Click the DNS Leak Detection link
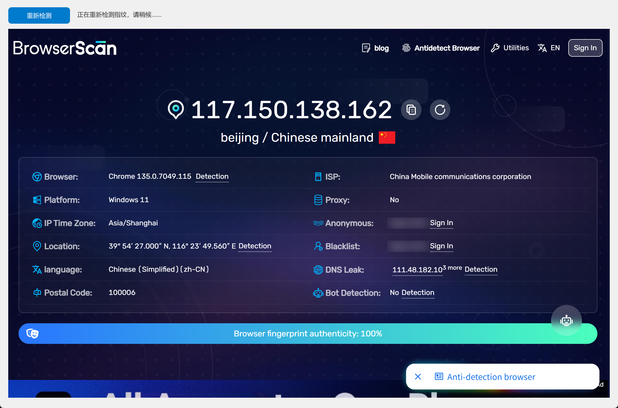618x408 pixels. coord(481,269)
